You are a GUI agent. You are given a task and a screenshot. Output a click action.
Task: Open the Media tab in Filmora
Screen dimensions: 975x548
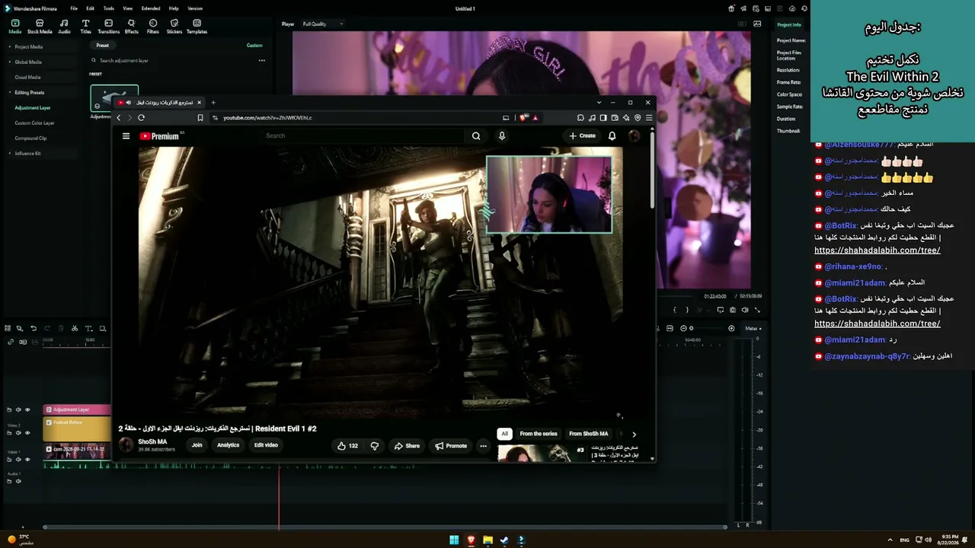14,27
